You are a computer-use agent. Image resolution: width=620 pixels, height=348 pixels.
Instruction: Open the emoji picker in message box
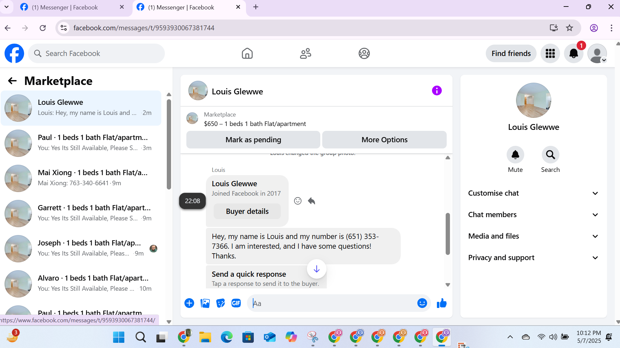click(x=422, y=303)
